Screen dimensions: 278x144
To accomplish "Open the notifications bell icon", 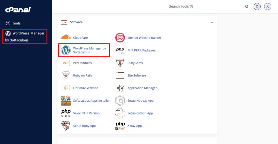I will click(x=257, y=7).
